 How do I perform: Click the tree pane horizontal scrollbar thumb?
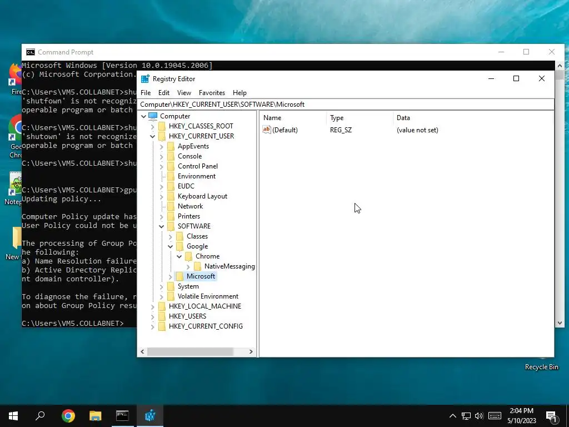190,351
